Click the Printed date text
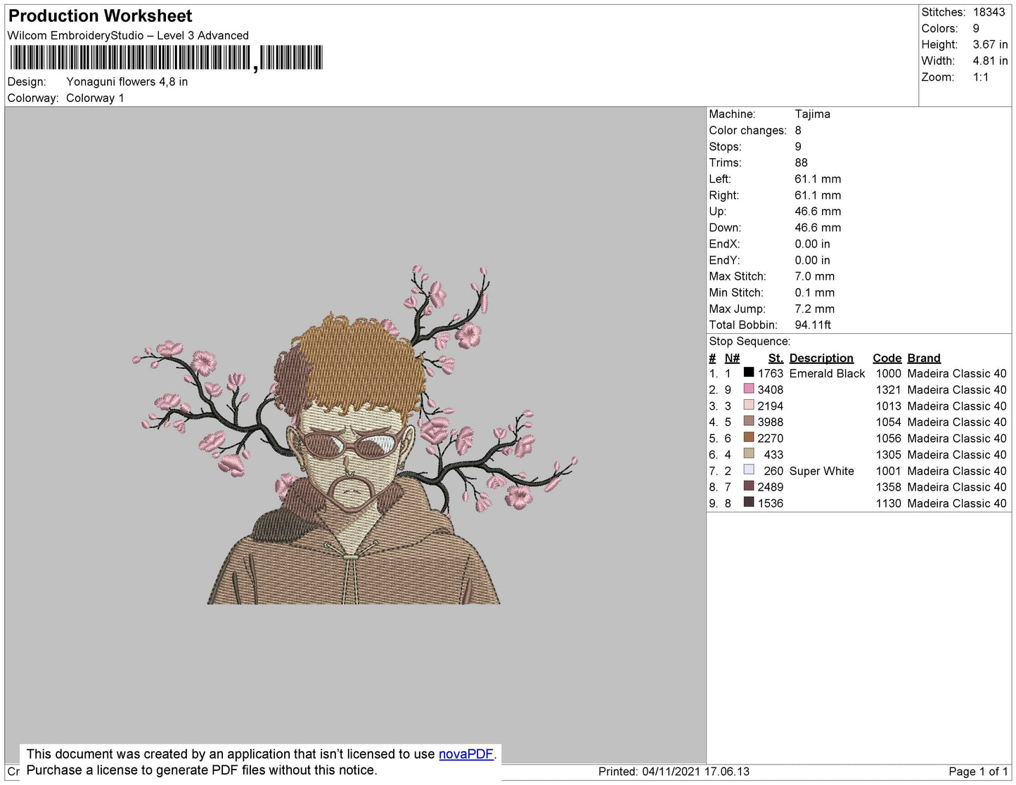The image size is (1016, 785). [x=674, y=772]
